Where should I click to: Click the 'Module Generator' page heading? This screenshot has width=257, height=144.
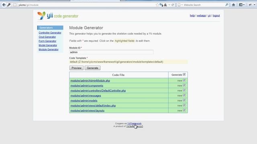tap(86, 28)
